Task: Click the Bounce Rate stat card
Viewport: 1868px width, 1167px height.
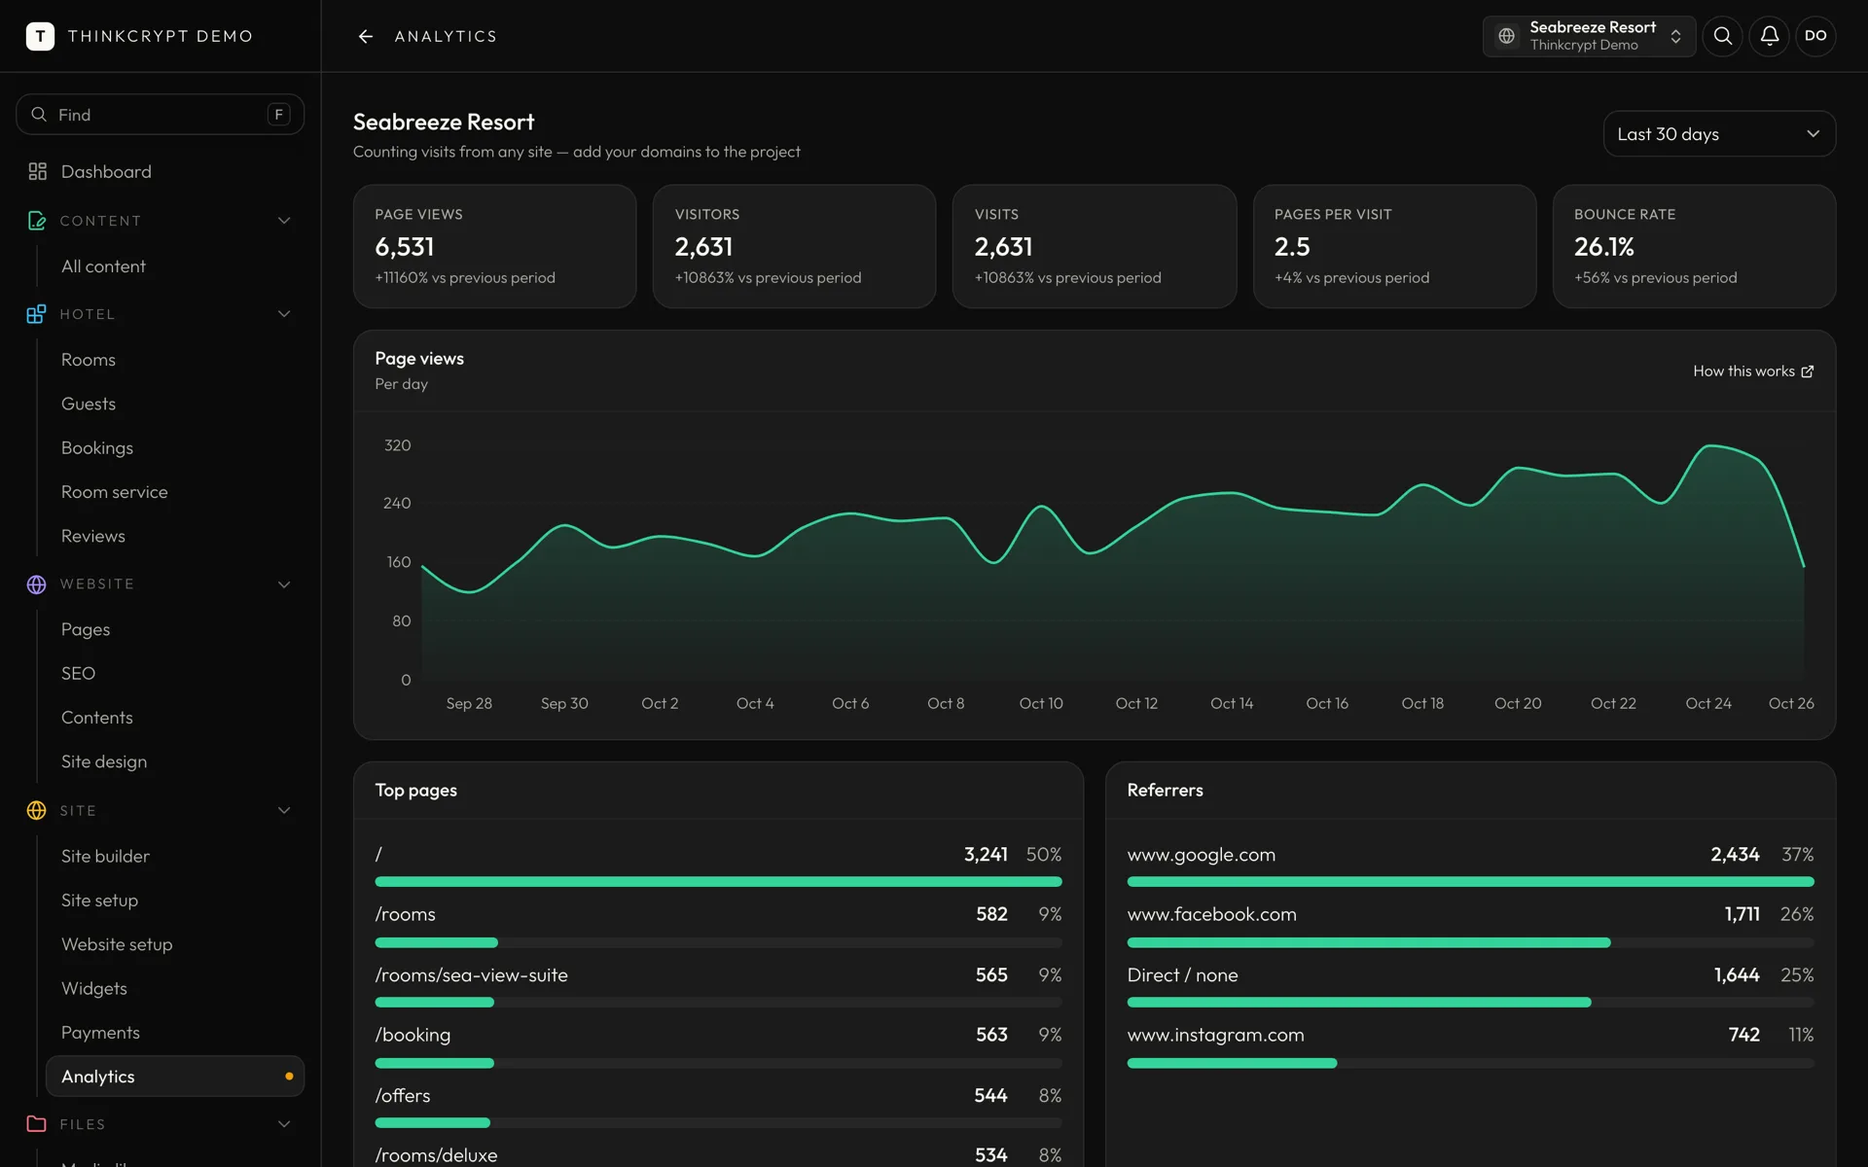Action: click(1694, 247)
